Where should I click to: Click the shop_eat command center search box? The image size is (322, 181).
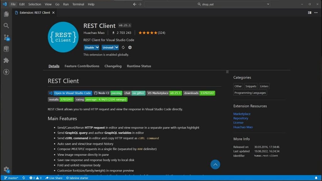(207, 4)
